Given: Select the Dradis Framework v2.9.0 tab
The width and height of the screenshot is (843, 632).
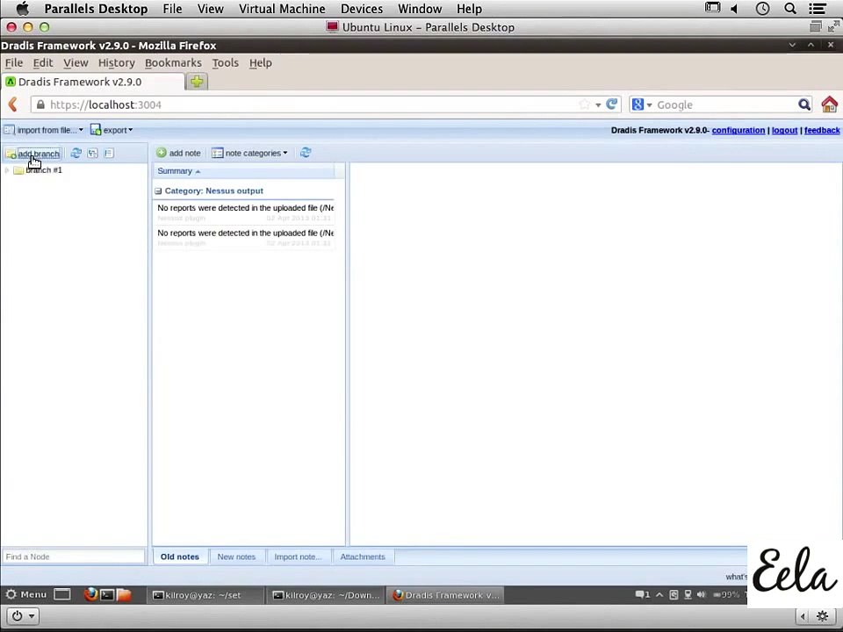Looking at the screenshot, I should click(92, 82).
